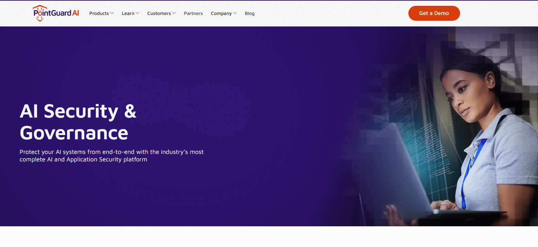The height and width of the screenshot is (247, 538).
Task: Click the word 'Governance' in the hero heading
Action: tap(74, 133)
